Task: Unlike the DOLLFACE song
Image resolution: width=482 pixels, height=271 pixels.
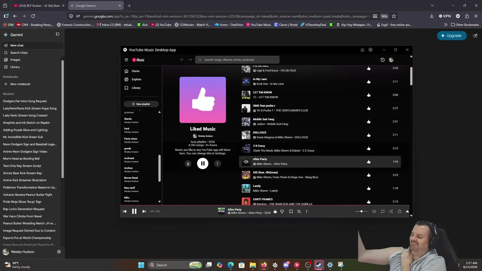Action: pos(369,135)
